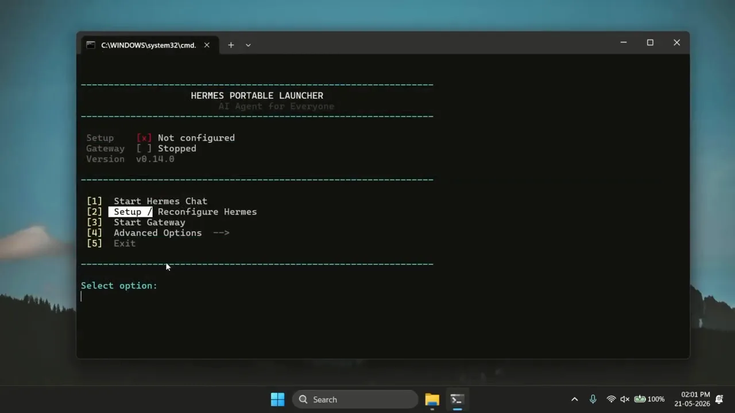Maximize the terminal window

pyautogui.click(x=650, y=42)
